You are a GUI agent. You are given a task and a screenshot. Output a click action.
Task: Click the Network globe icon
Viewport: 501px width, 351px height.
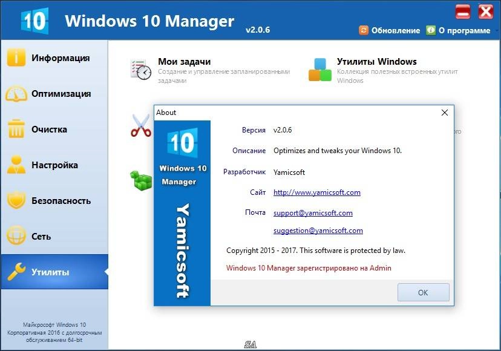[16, 236]
